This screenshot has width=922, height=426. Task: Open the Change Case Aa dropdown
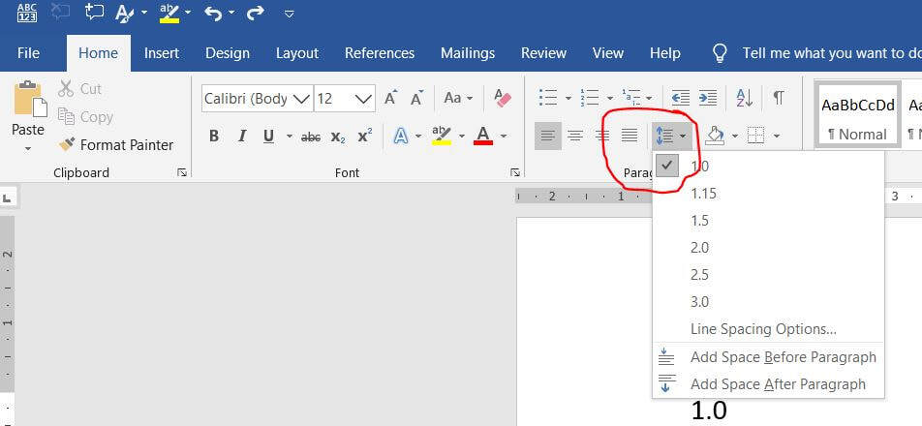458,98
